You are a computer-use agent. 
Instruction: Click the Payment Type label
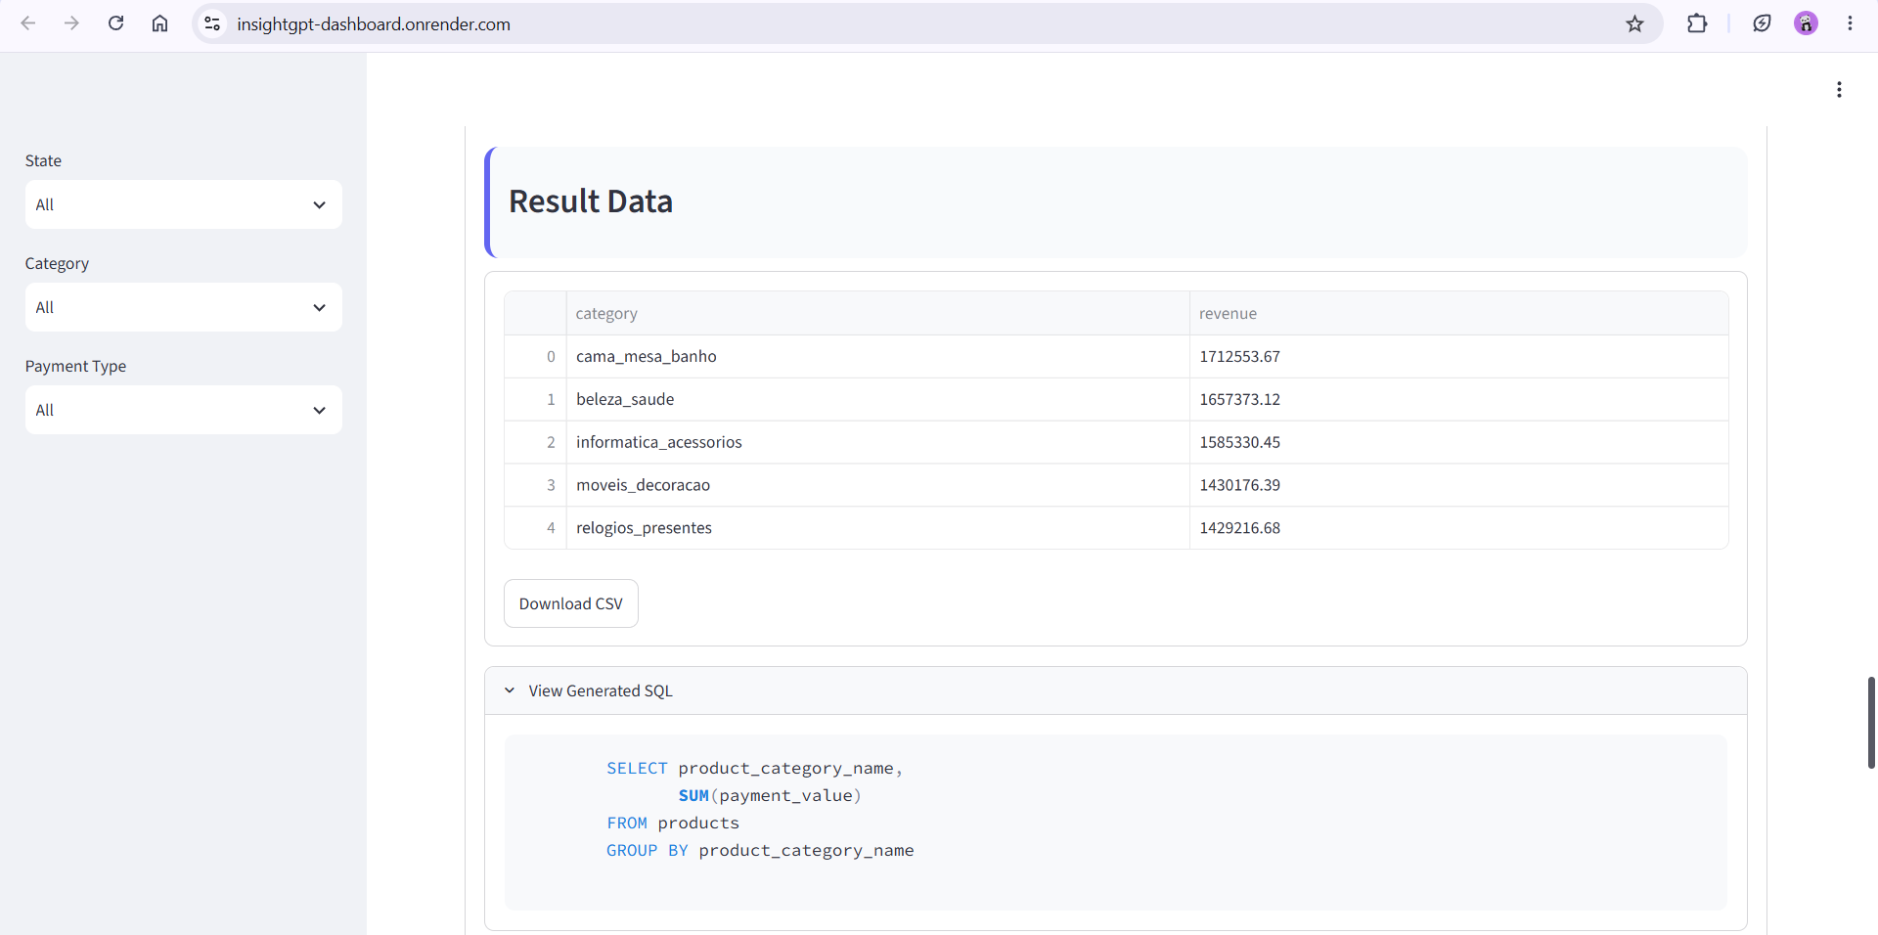75,366
